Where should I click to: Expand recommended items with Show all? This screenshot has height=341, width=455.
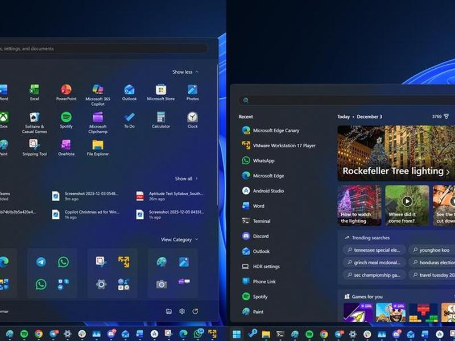point(187,178)
